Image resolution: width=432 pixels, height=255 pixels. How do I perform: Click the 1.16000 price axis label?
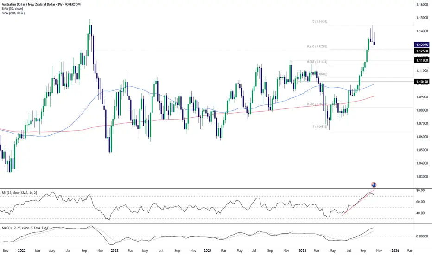[x=422, y=5]
